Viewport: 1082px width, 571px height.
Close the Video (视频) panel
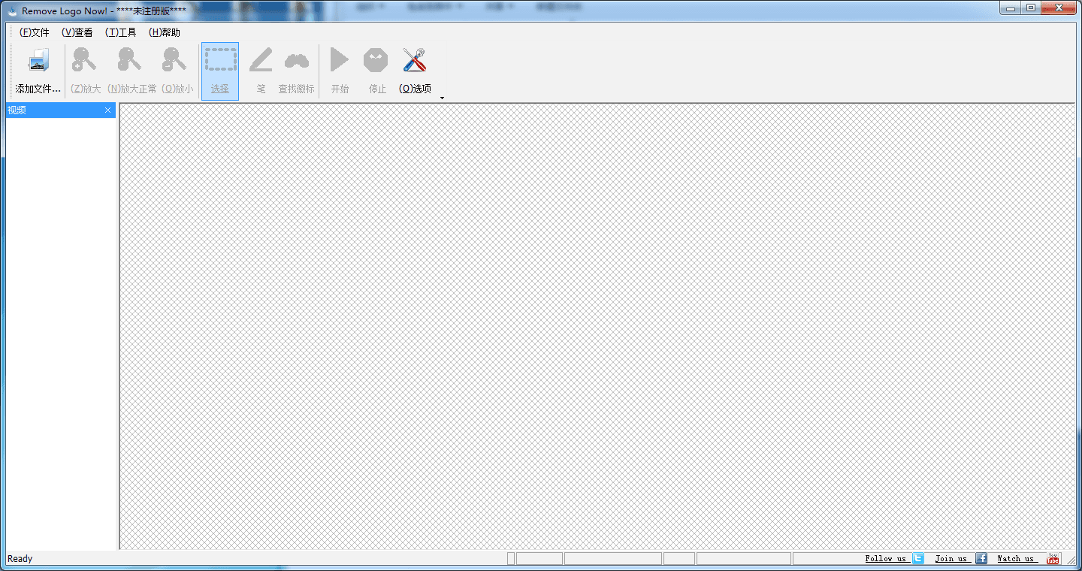pos(108,110)
